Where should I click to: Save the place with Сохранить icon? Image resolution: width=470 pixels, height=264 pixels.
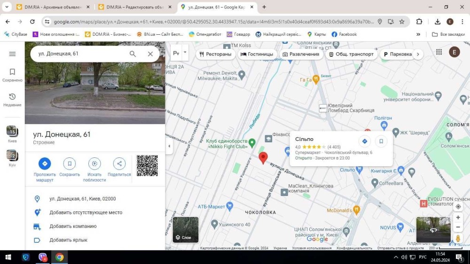pyautogui.click(x=70, y=163)
